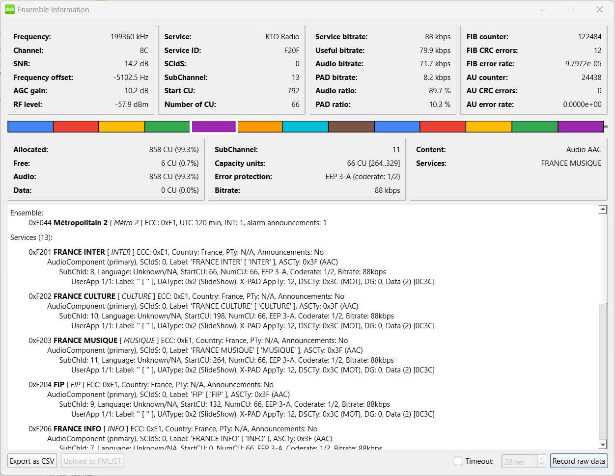615x476 pixels.
Task: Decrease timeout with spinner down arrow
Action: (541, 465)
